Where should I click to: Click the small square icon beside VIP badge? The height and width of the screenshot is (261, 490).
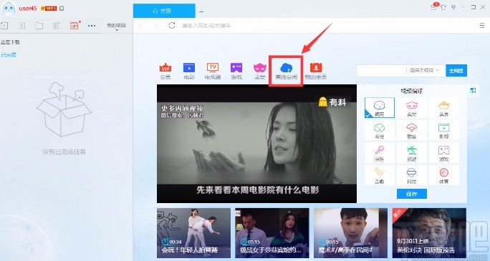tap(62, 9)
